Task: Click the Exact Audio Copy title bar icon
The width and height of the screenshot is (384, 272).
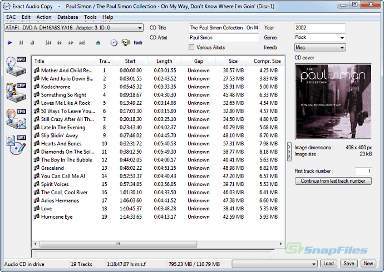Action: [7, 6]
